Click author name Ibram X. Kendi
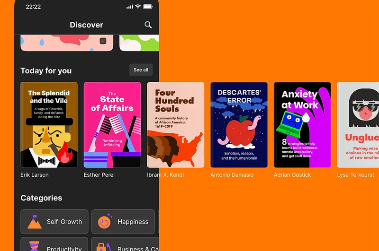The width and height of the screenshot is (379, 251). pyautogui.click(x=165, y=175)
